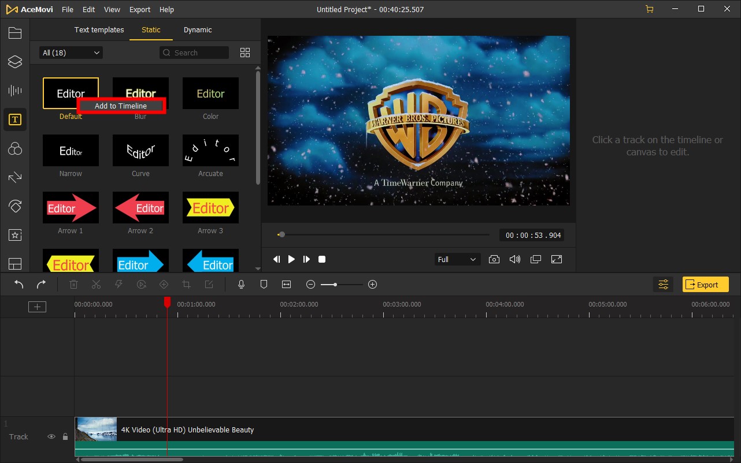Select the Arrow 3 text template thumbnail
741x463 pixels.
(x=210, y=208)
